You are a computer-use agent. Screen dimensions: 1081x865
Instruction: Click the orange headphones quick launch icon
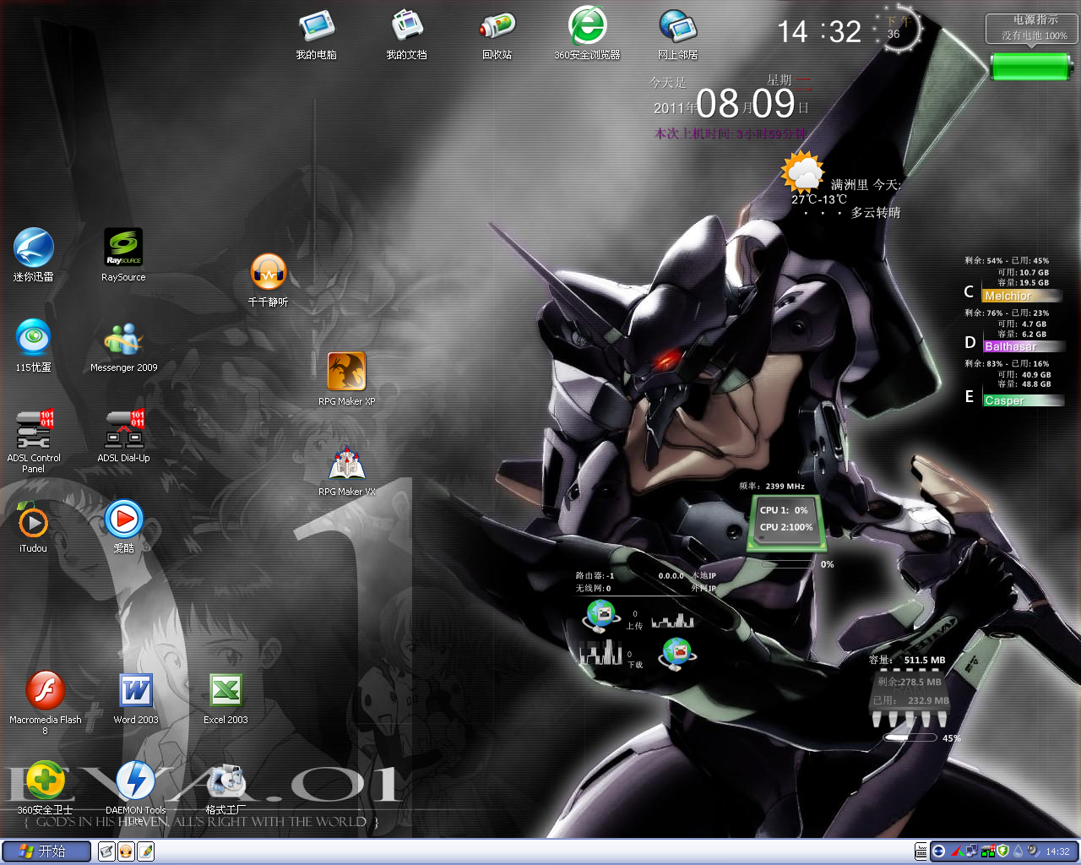pos(126,851)
